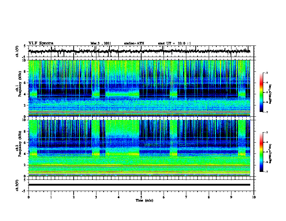
Task: Click tick label 7 on the Time axis
Action: pos(186,197)
